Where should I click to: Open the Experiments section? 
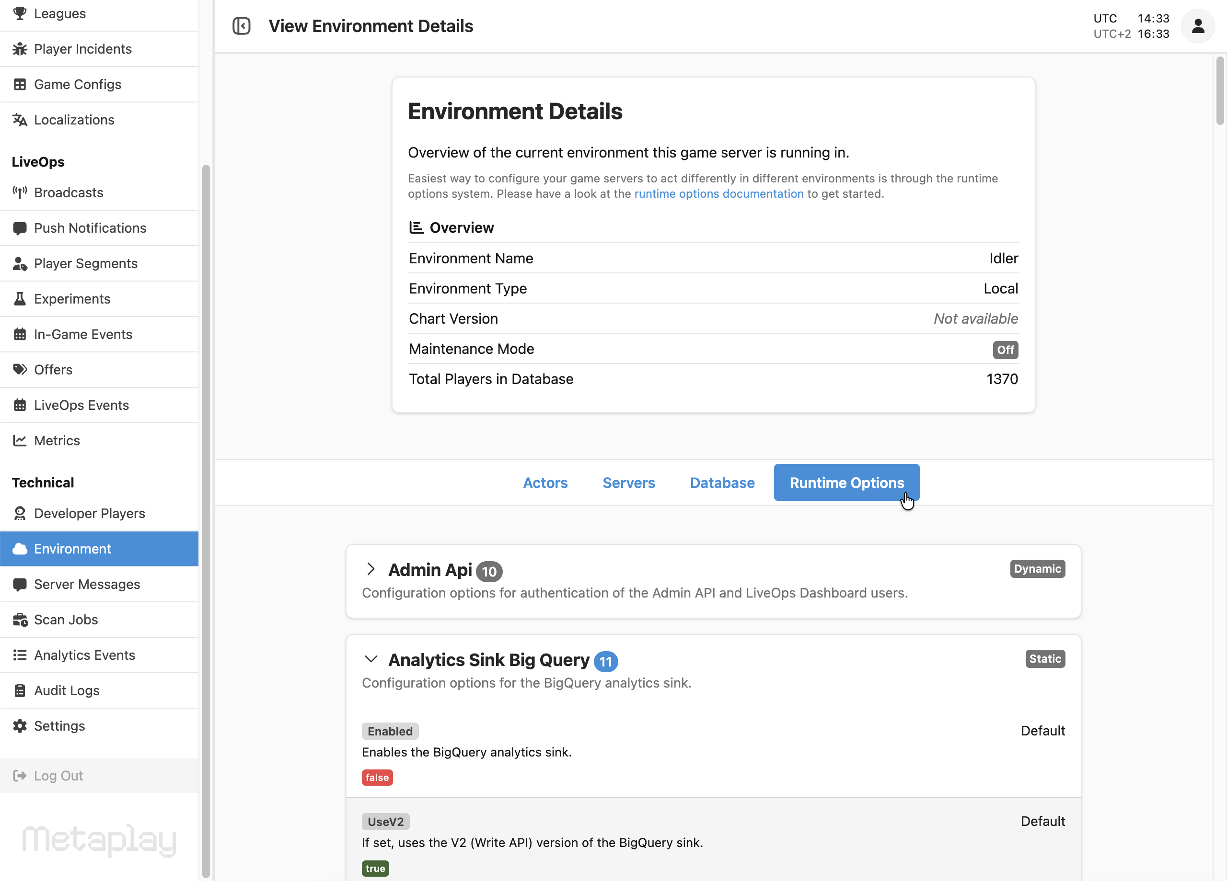point(72,298)
